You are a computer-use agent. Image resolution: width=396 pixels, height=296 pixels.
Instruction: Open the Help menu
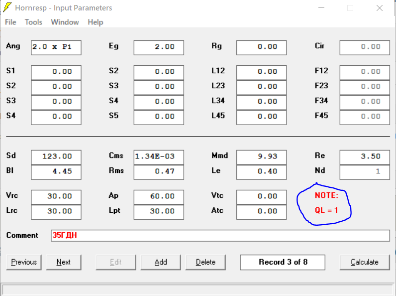[x=95, y=22]
